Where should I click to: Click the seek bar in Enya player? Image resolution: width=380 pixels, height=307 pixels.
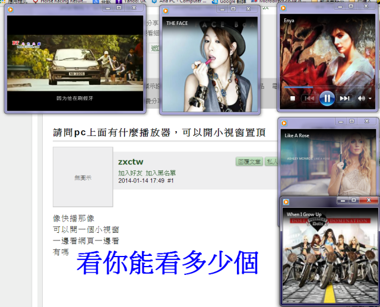328,87
